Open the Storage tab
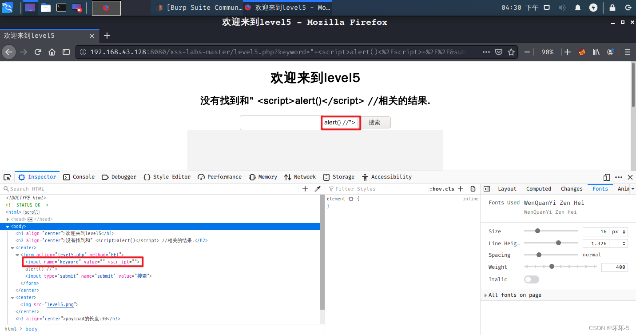Viewport: 636px width, 335px height. coord(339,177)
